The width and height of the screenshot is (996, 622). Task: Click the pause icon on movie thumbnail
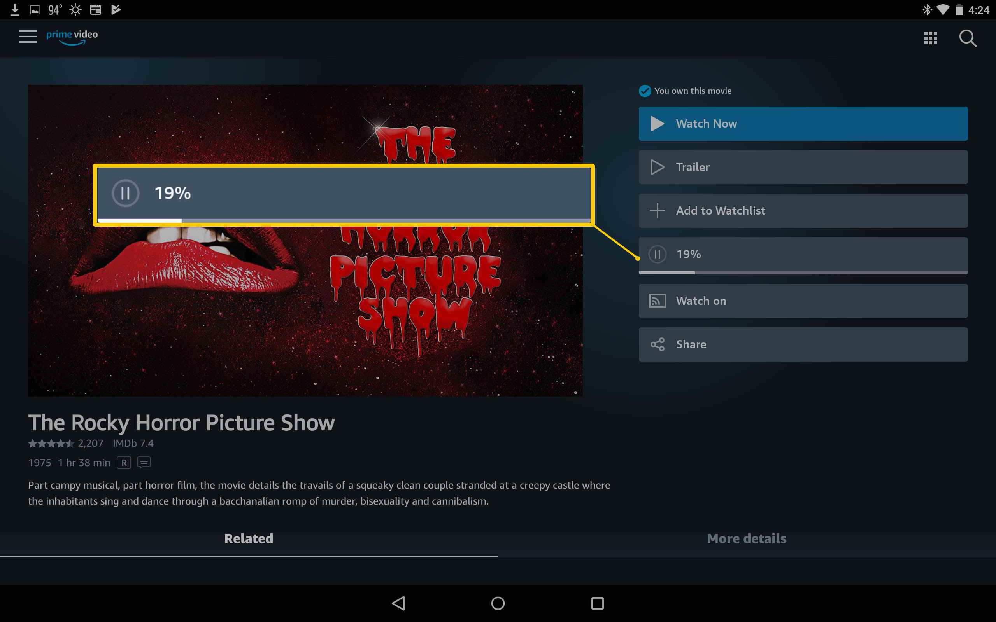125,193
